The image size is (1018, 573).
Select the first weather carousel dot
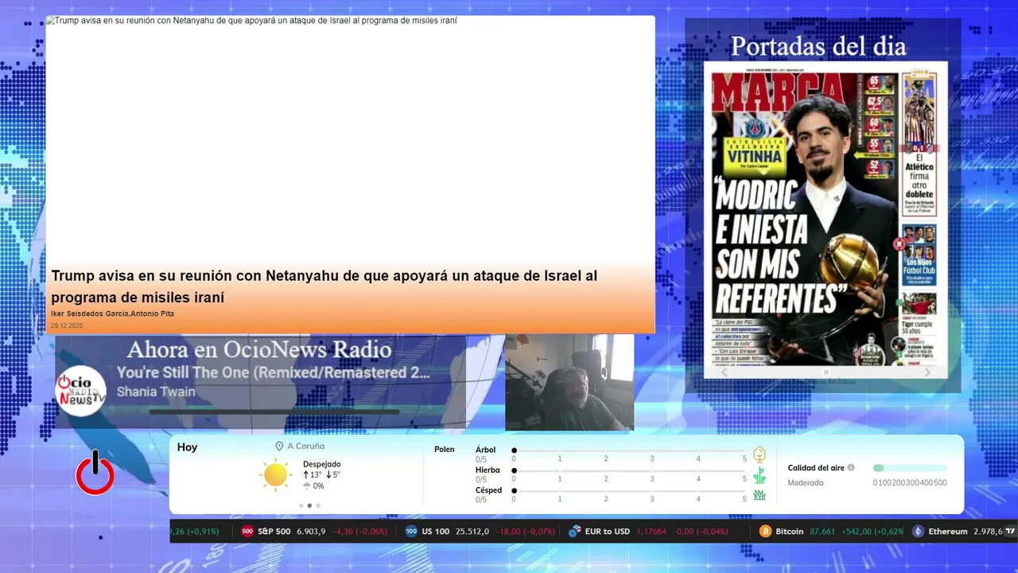click(301, 505)
